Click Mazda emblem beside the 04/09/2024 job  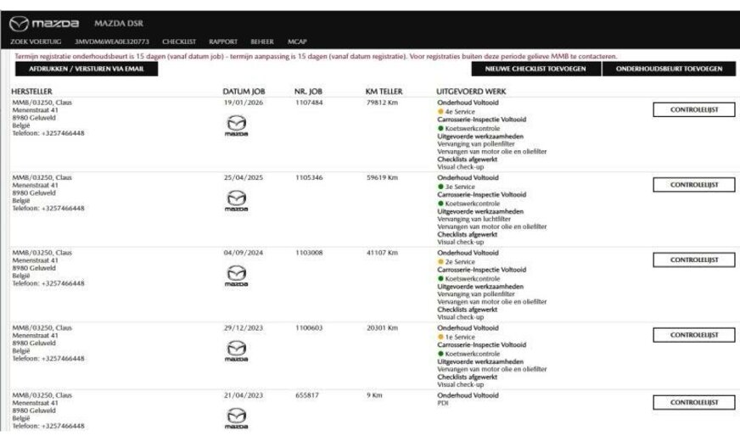click(236, 276)
